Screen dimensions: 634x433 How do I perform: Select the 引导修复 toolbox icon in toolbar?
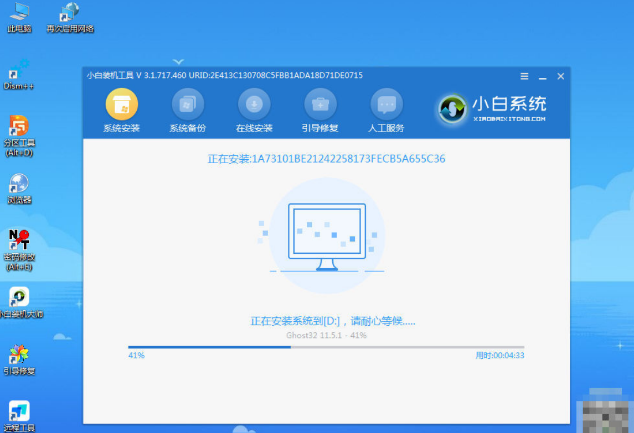320,104
